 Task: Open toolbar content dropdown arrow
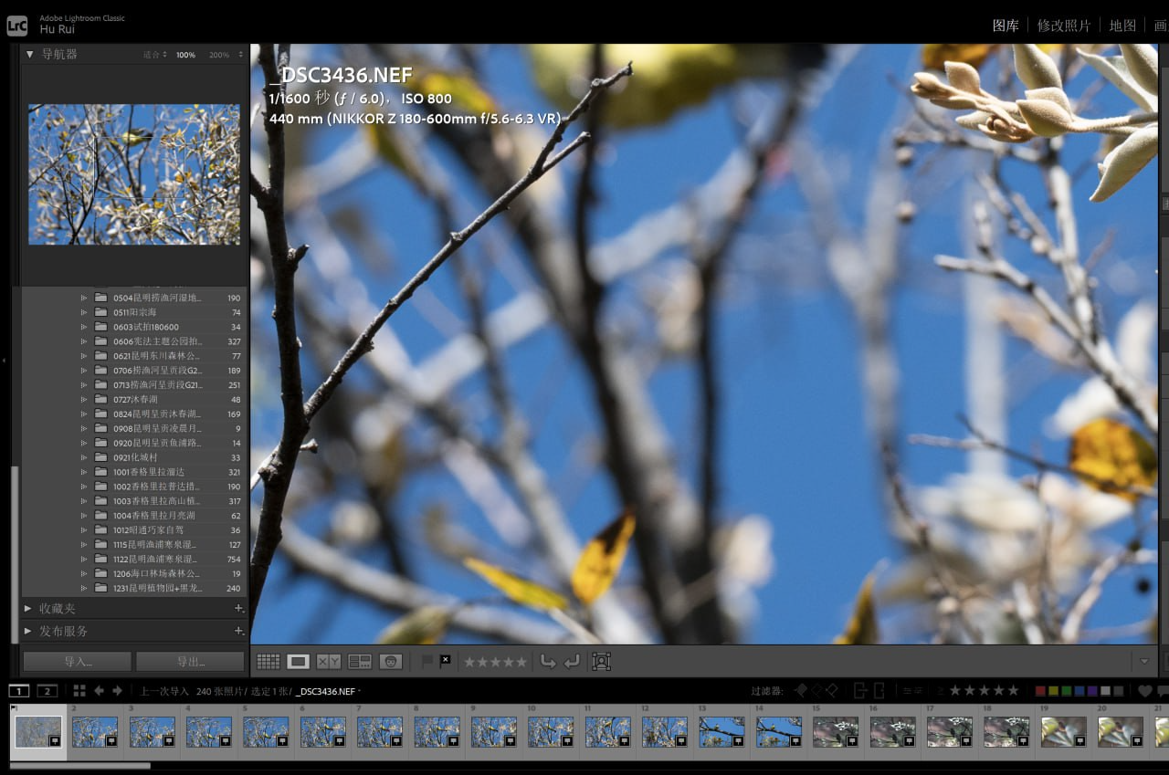pyautogui.click(x=1144, y=661)
